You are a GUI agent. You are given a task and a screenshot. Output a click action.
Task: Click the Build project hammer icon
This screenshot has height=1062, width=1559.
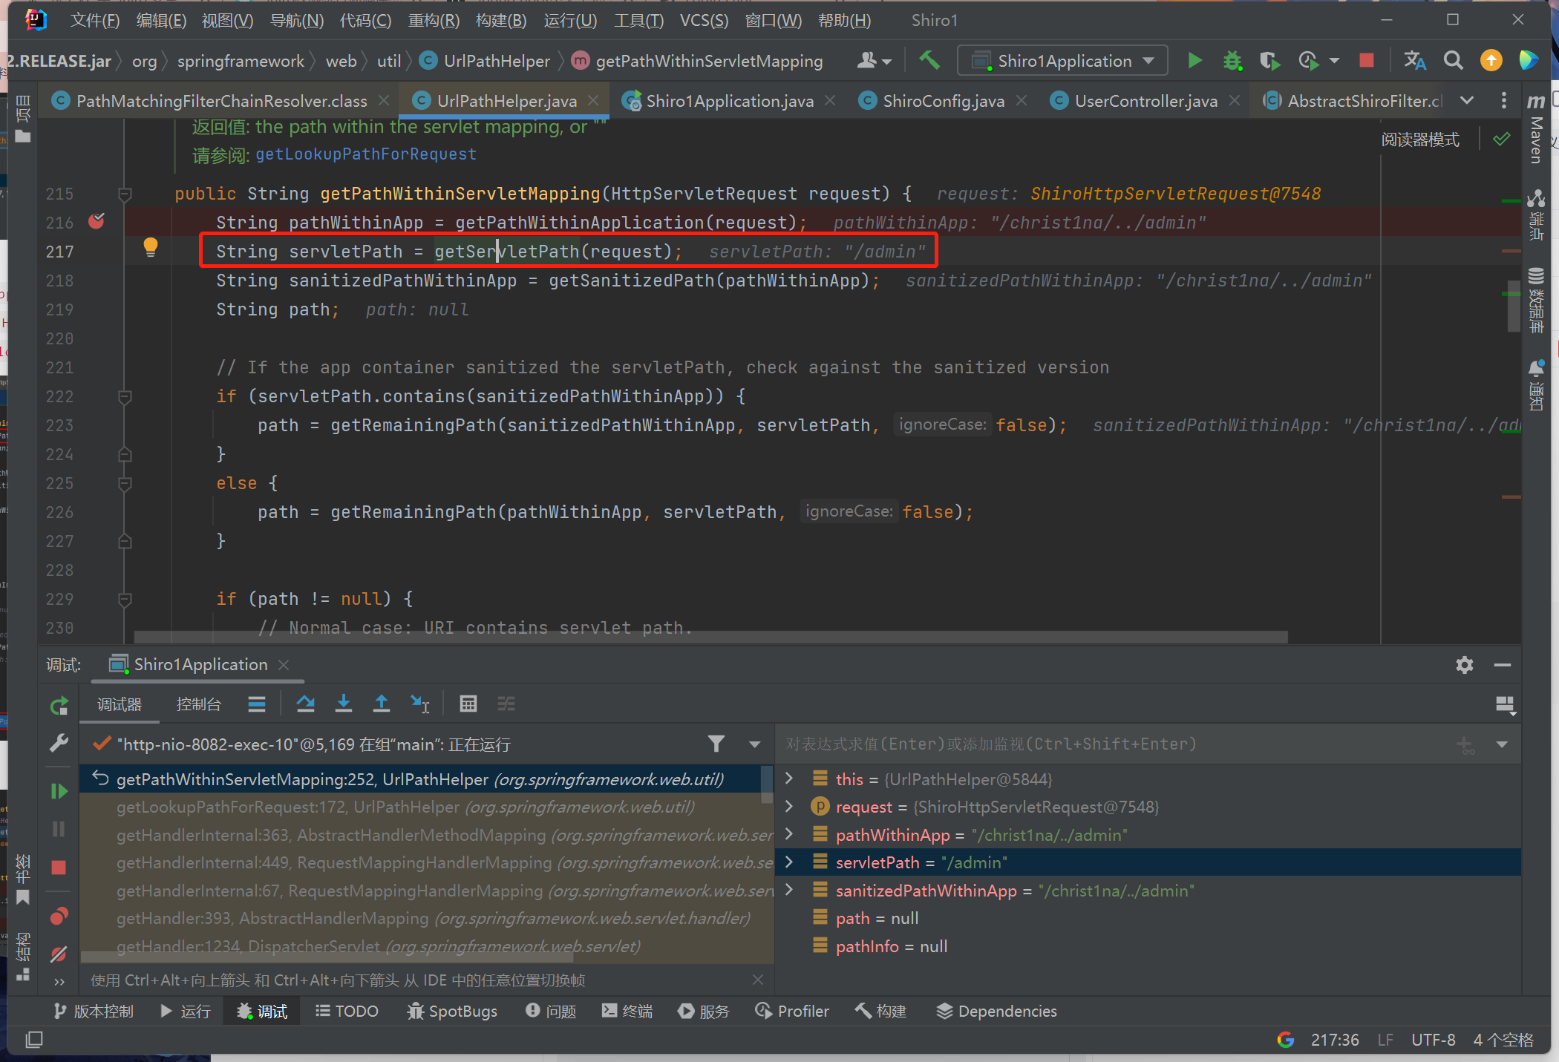[929, 60]
